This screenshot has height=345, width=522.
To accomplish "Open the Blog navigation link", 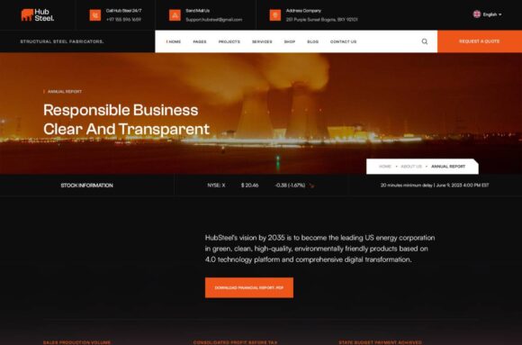I will pos(312,41).
